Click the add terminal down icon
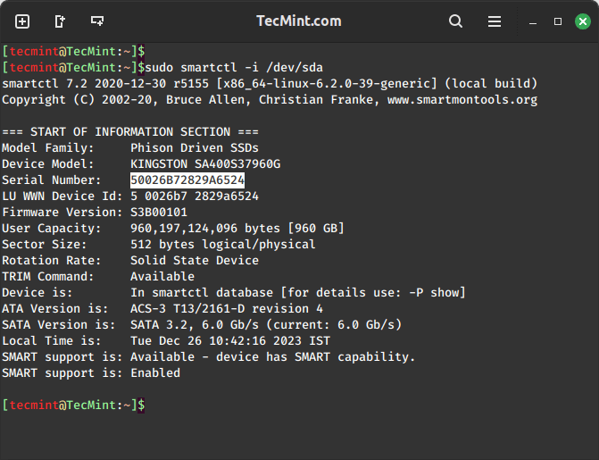 point(97,21)
